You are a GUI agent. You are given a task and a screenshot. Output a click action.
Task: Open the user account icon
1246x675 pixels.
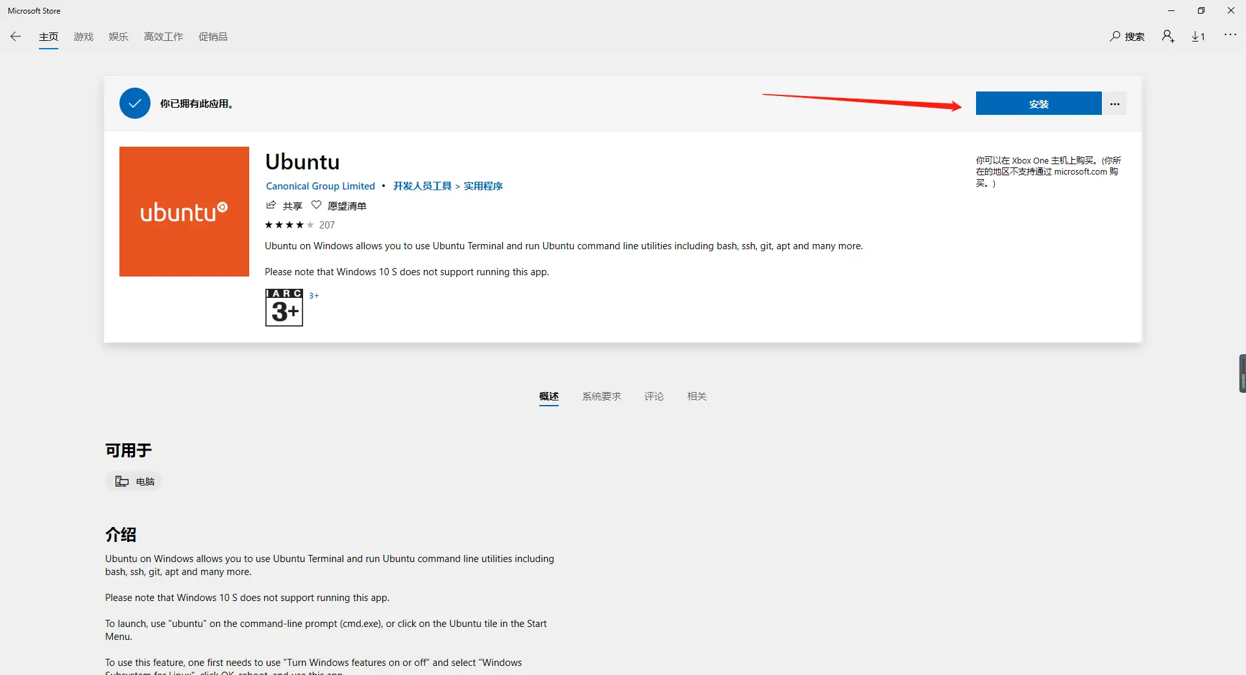(1168, 36)
